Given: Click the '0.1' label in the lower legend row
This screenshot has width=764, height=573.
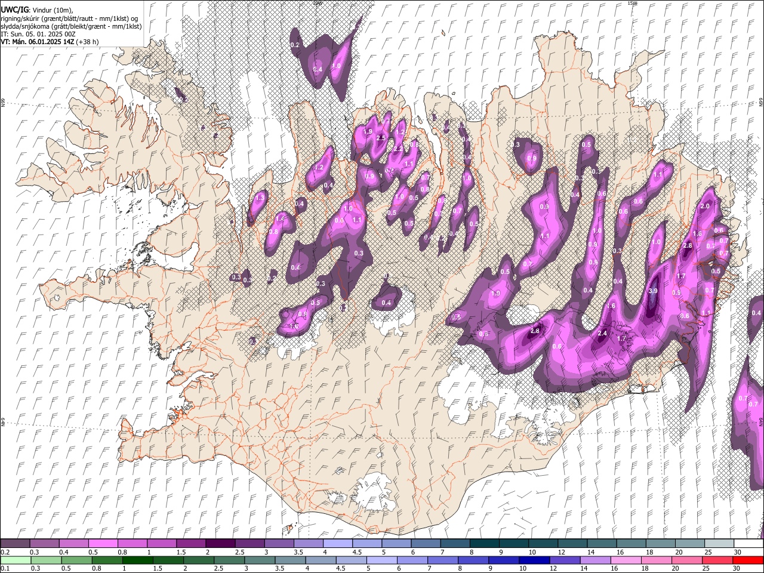Looking at the screenshot, I should [4, 569].
